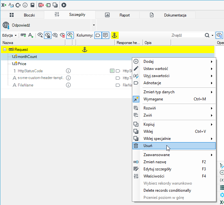This screenshot has height=205, width=224.
Task: Click the eye with magnifier view icon
Action: pos(40,35)
